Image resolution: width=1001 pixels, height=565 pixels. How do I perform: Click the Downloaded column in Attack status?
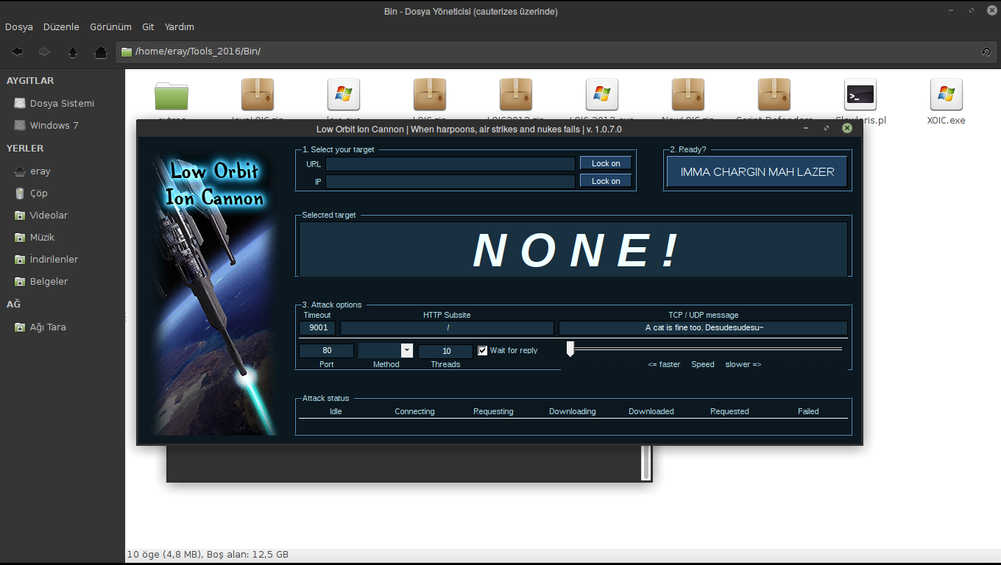click(x=651, y=411)
